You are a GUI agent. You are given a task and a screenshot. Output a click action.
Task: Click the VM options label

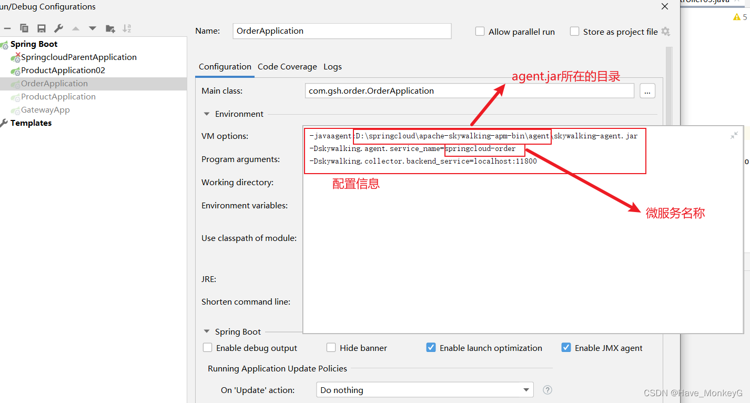pyautogui.click(x=225, y=136)
